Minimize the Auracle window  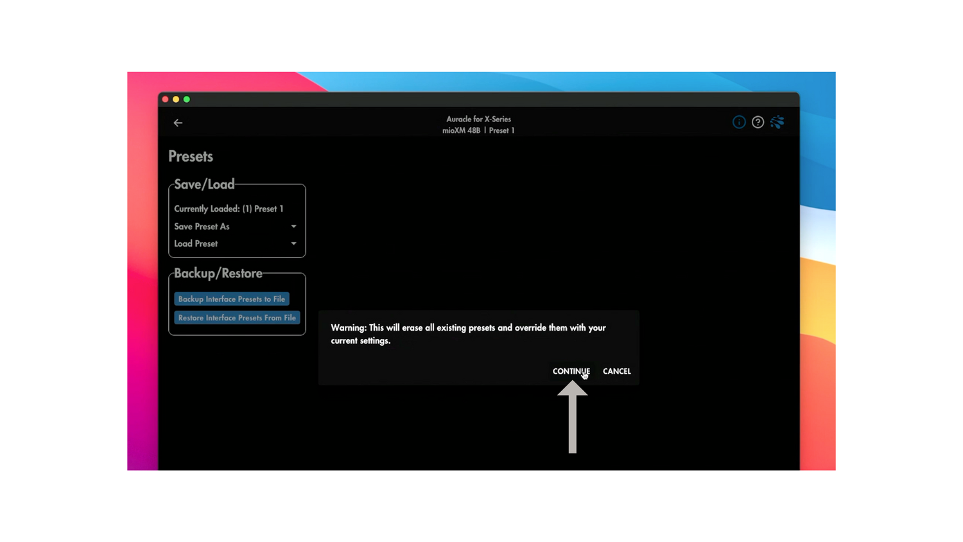(175, 99)
